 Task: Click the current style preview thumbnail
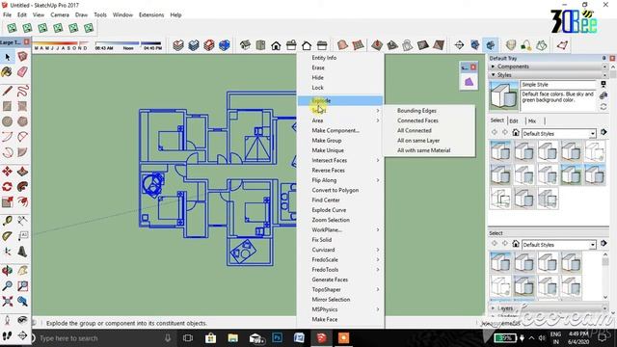coord(503,95)
